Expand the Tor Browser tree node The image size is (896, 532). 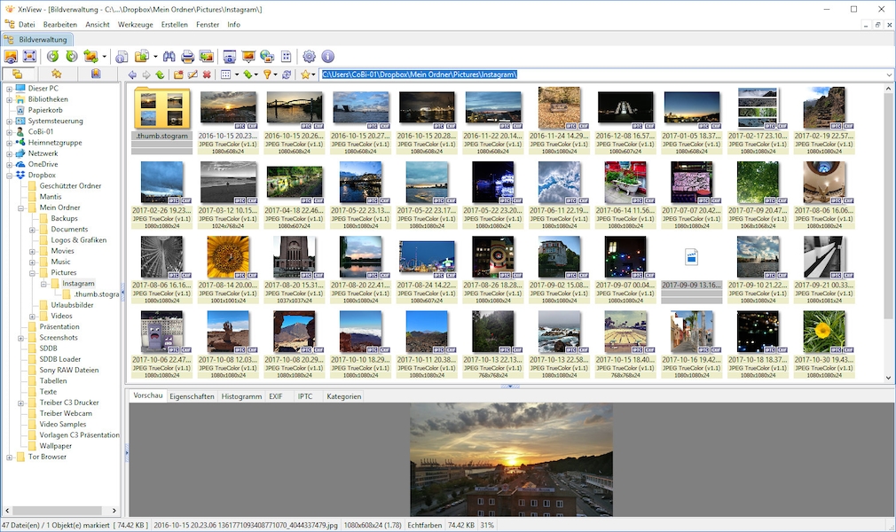click(9, 458)
